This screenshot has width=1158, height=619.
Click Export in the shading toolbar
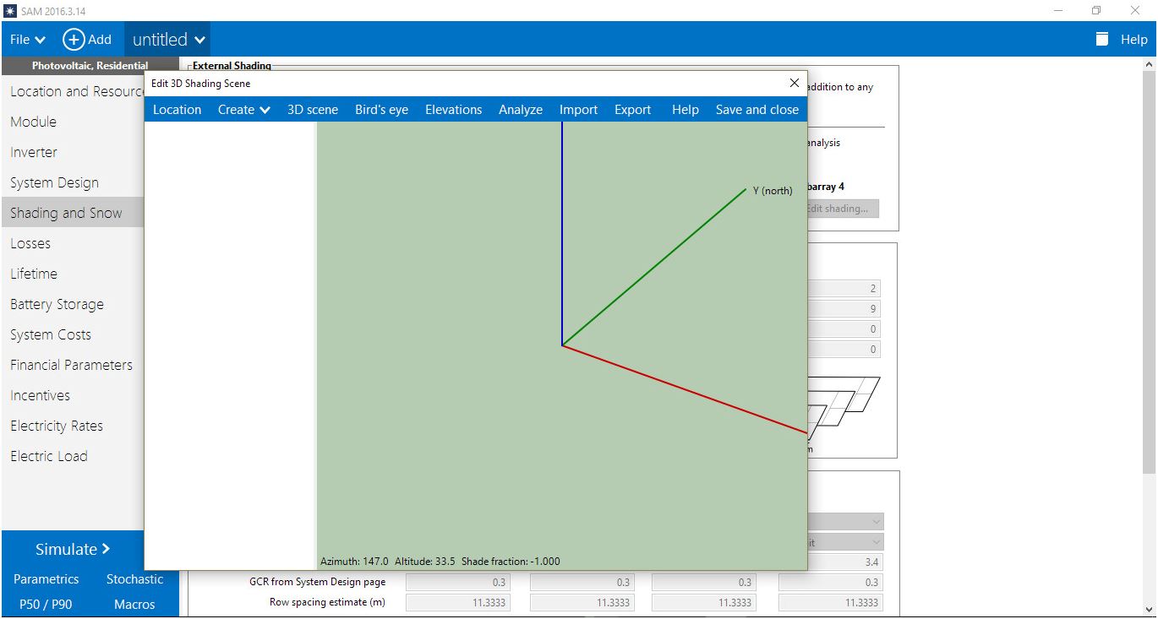(x=632, y=110)
